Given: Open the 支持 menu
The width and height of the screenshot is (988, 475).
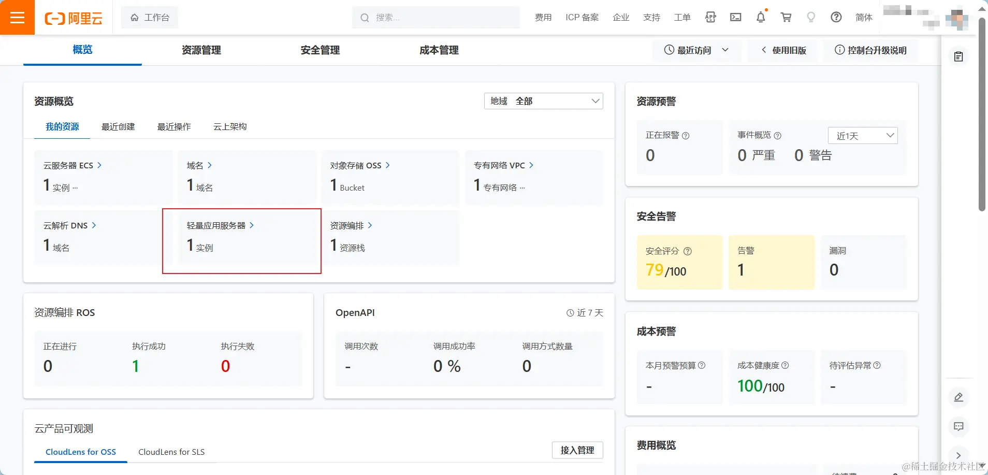Looking at the screenshot, I should tap(651, 18).
